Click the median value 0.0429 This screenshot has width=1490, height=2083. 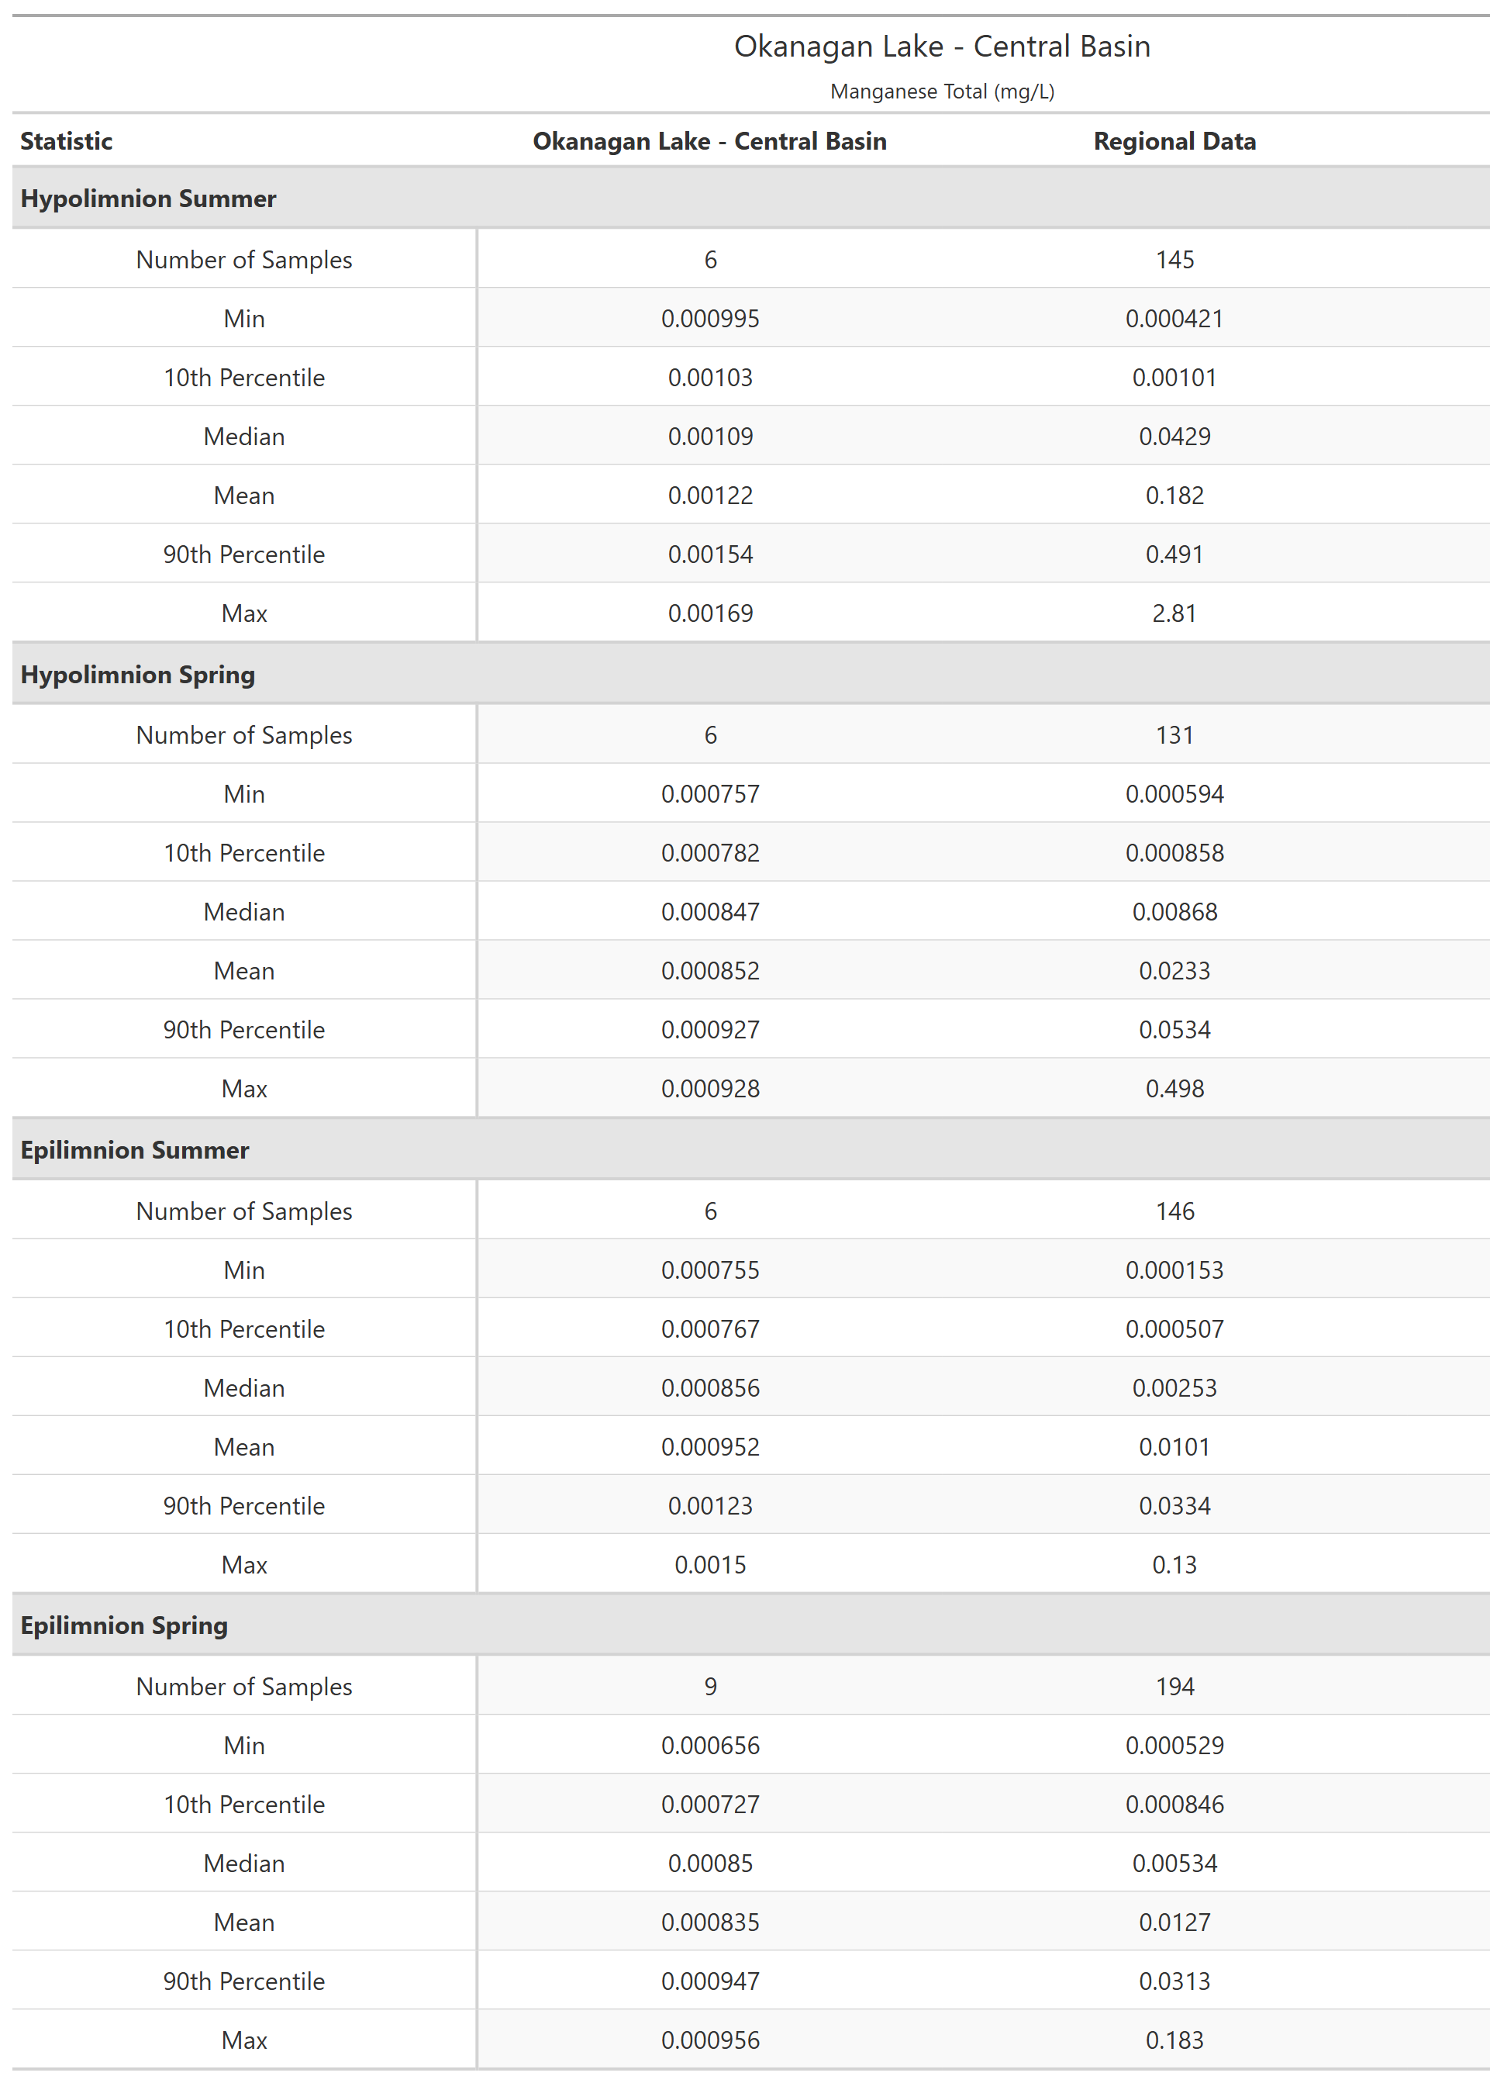(x=1174, y=437)
